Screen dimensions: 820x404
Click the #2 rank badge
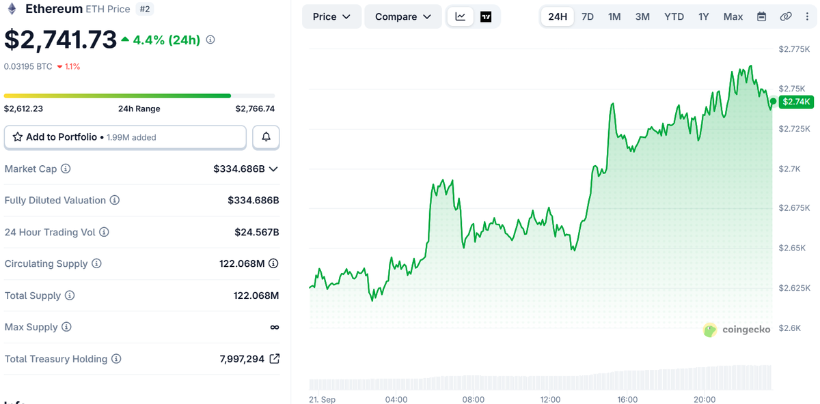(144, 9)
